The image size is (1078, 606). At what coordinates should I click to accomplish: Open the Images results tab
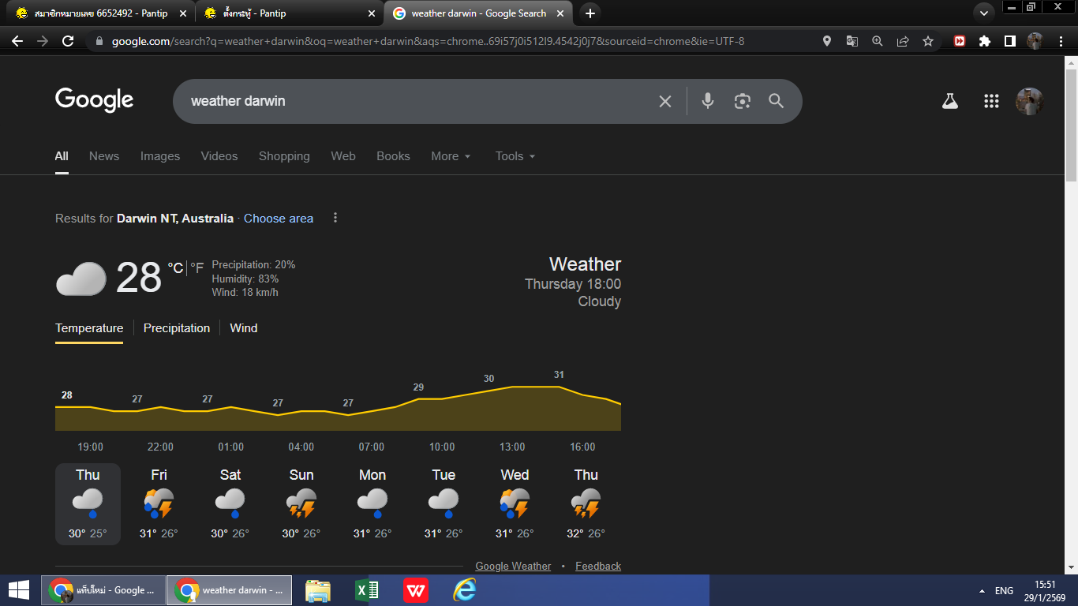click(x=160, y=156)
